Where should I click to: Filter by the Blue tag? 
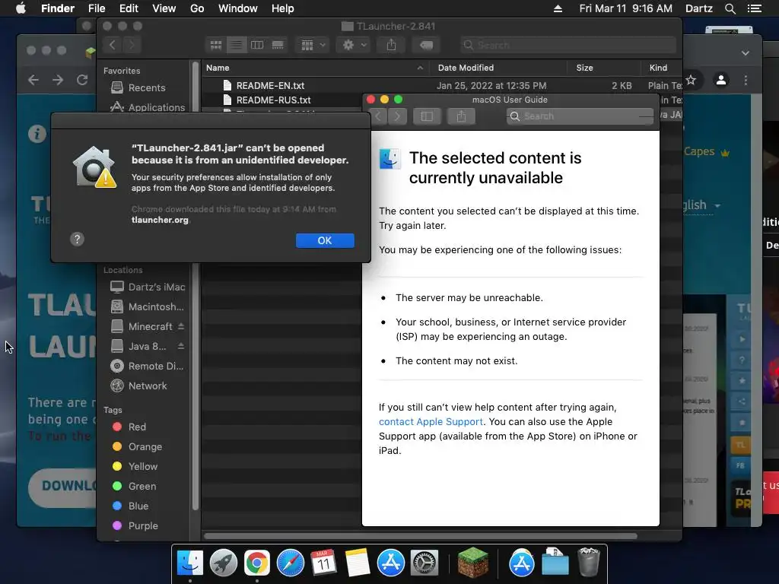click(x=130, y=506)
